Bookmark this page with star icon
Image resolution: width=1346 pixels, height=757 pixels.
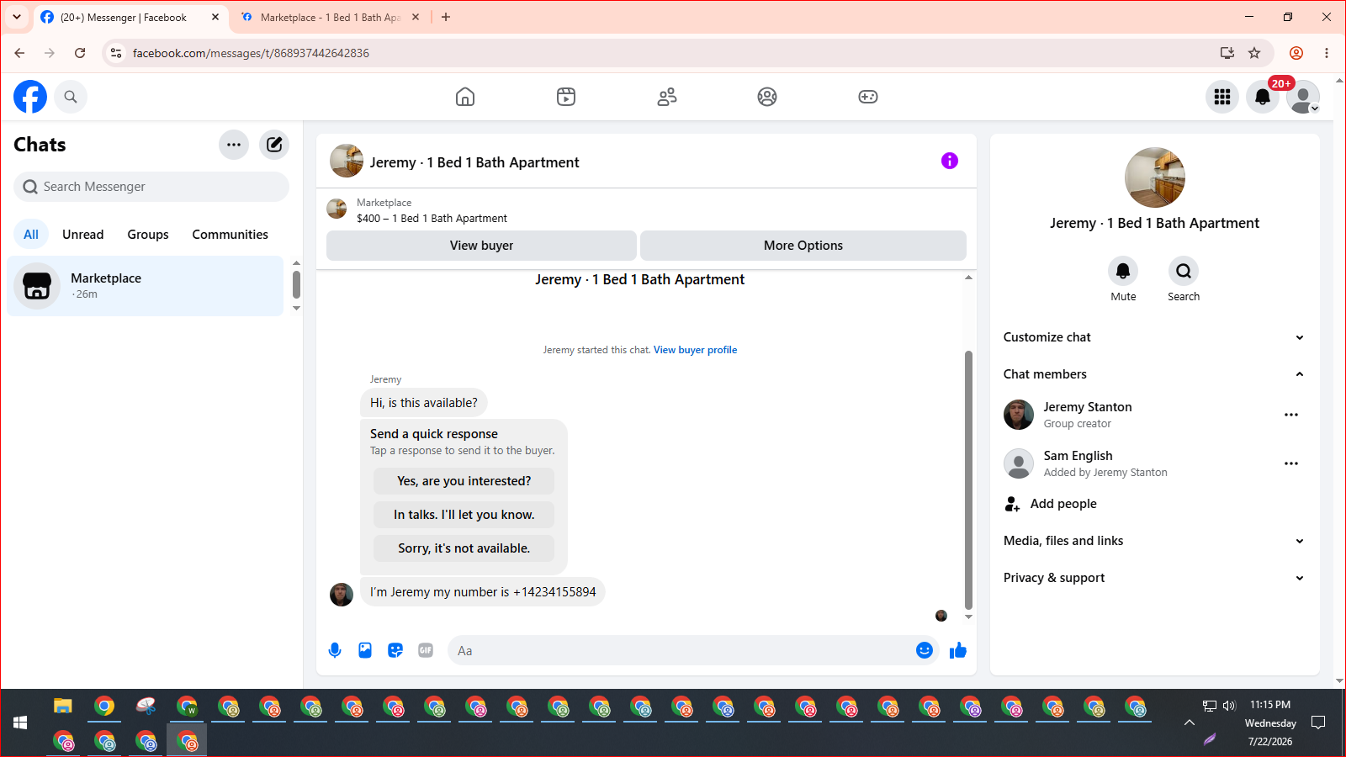[x=1254, y=53]
